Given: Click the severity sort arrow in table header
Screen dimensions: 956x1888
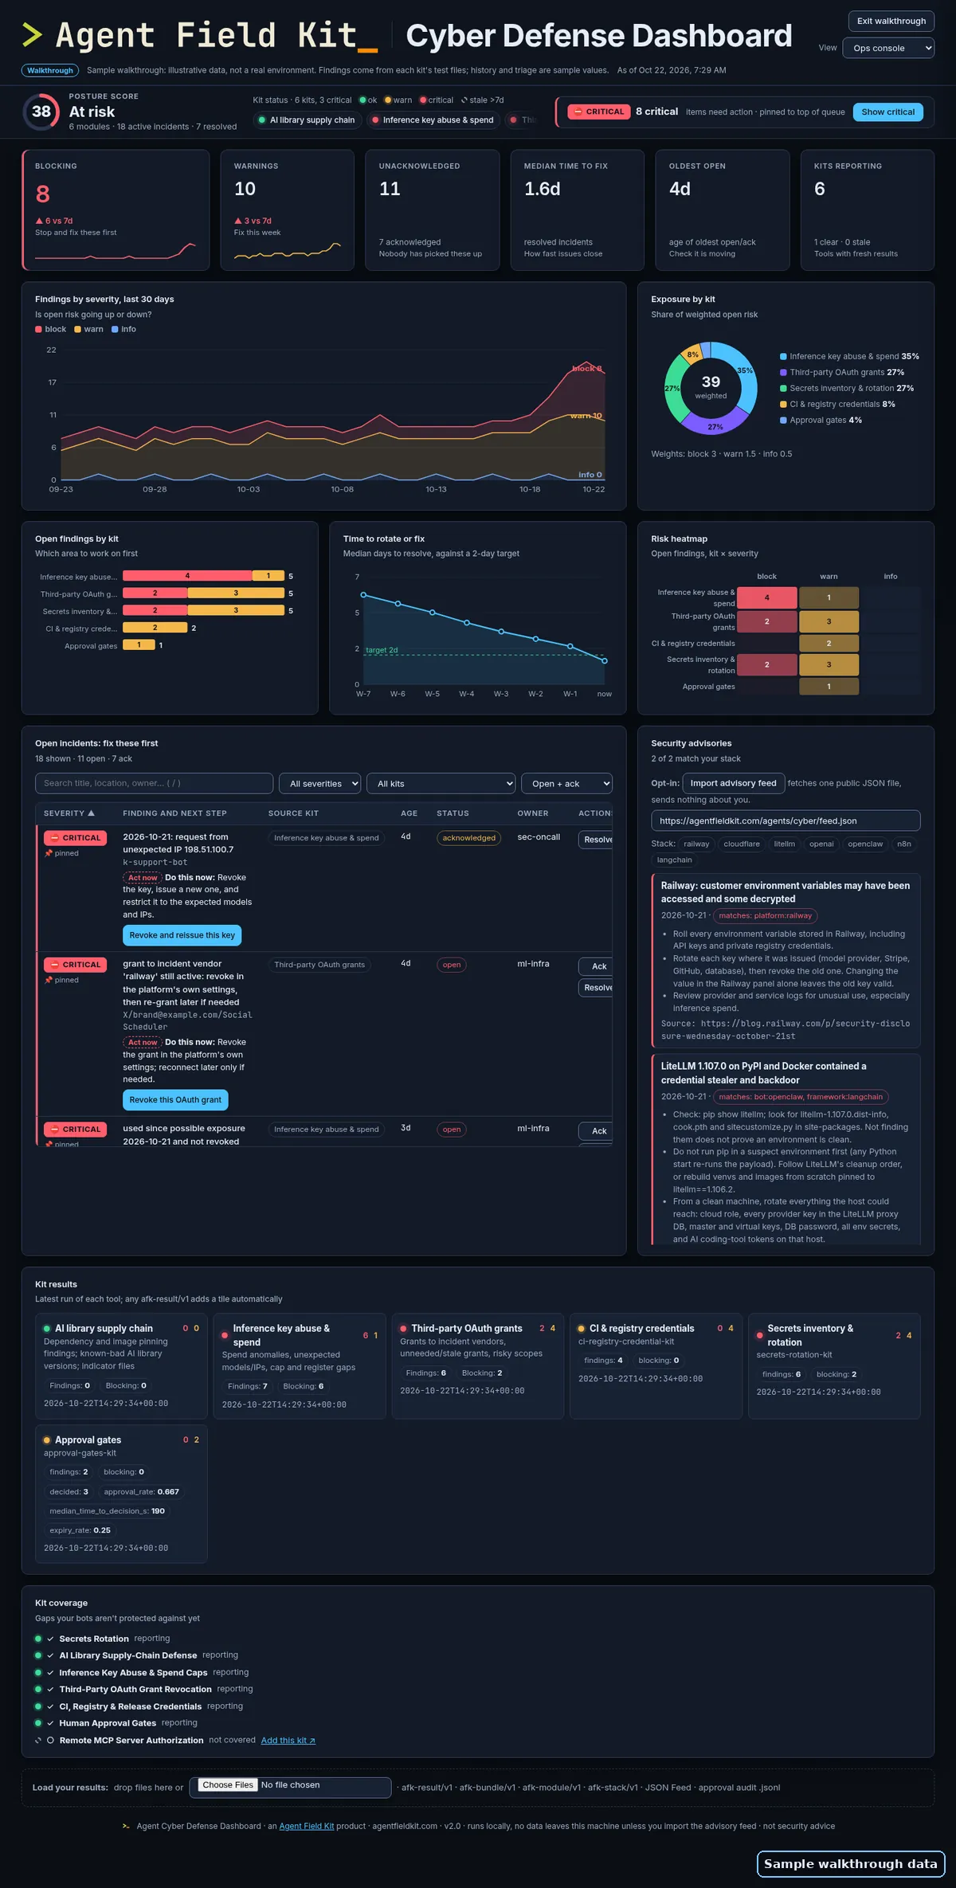Looking at the screenshot, I should 91,813.
